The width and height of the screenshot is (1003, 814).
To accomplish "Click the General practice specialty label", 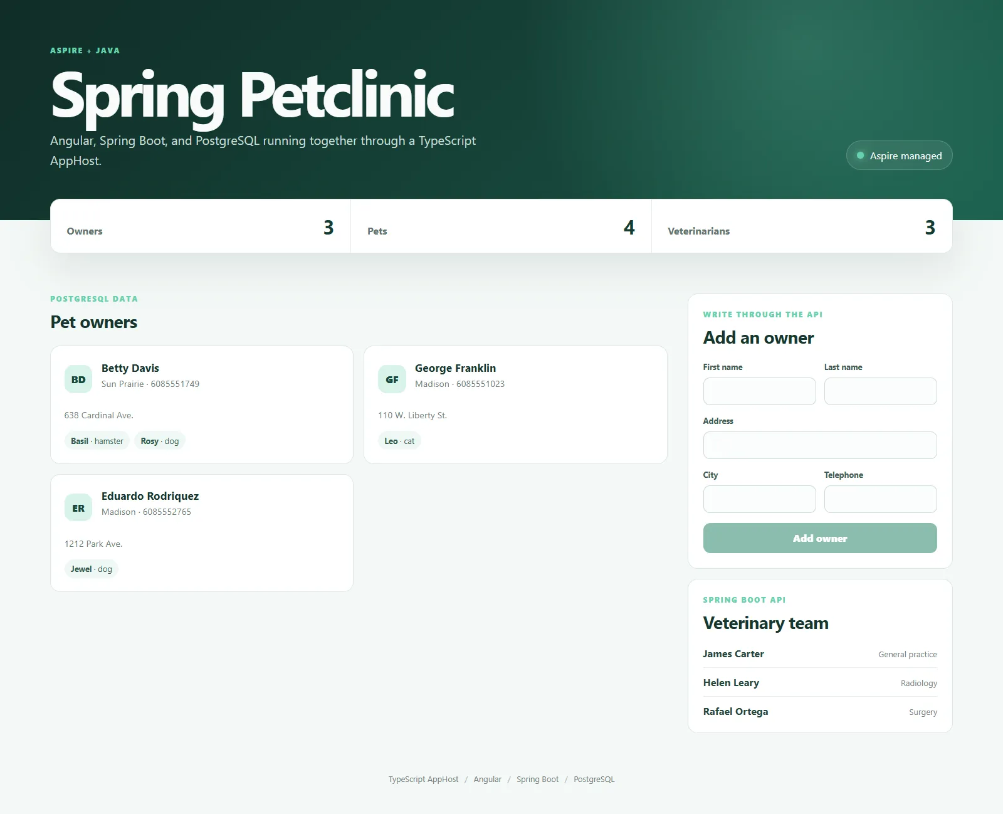I will 908,654.
